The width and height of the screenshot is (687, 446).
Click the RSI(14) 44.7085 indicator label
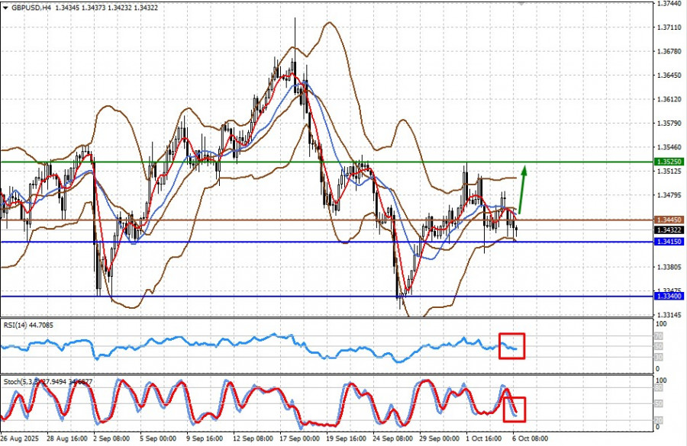point(28,326)
